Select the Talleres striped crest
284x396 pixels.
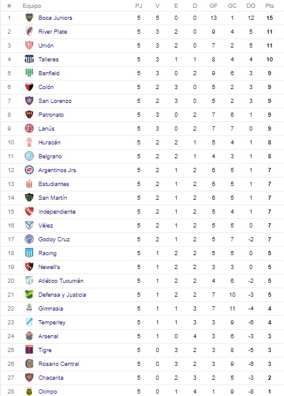pos(29,60)
